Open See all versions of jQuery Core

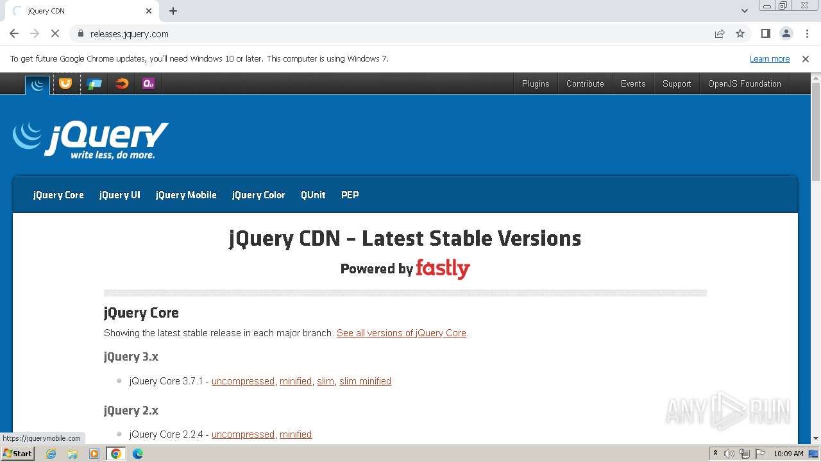click(402, 333)
